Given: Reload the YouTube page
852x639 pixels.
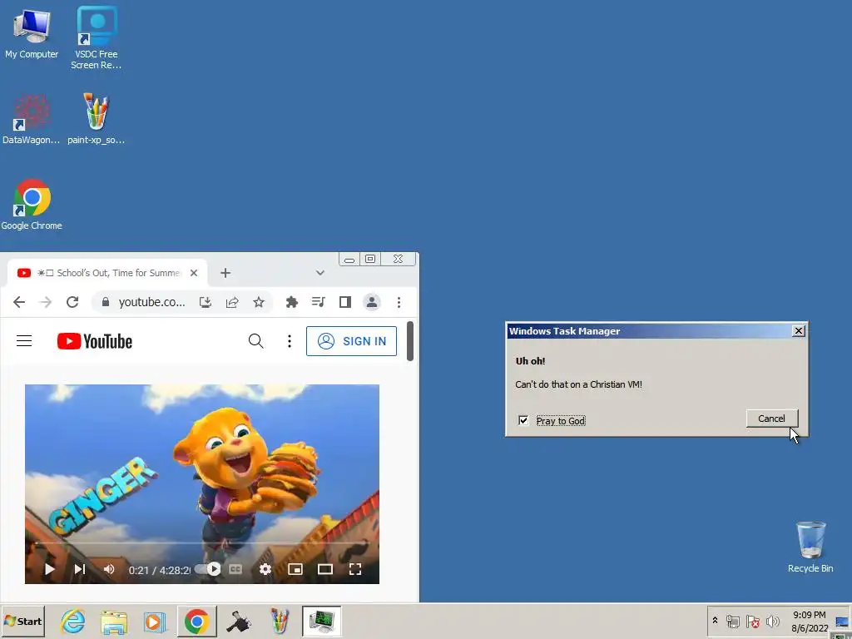Looking at the screenshot, I should coord(72,302).
